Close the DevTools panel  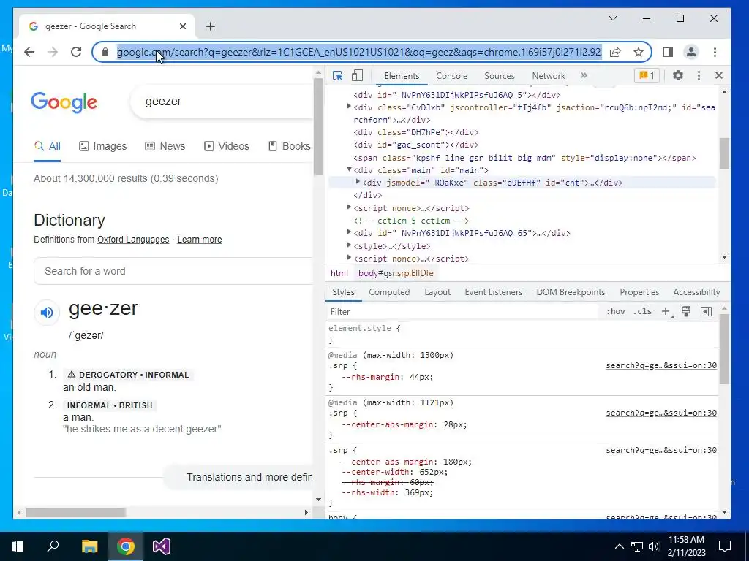click(x=719, y=75)
